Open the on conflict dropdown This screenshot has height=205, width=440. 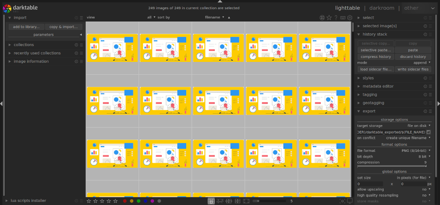click(394, 138)
